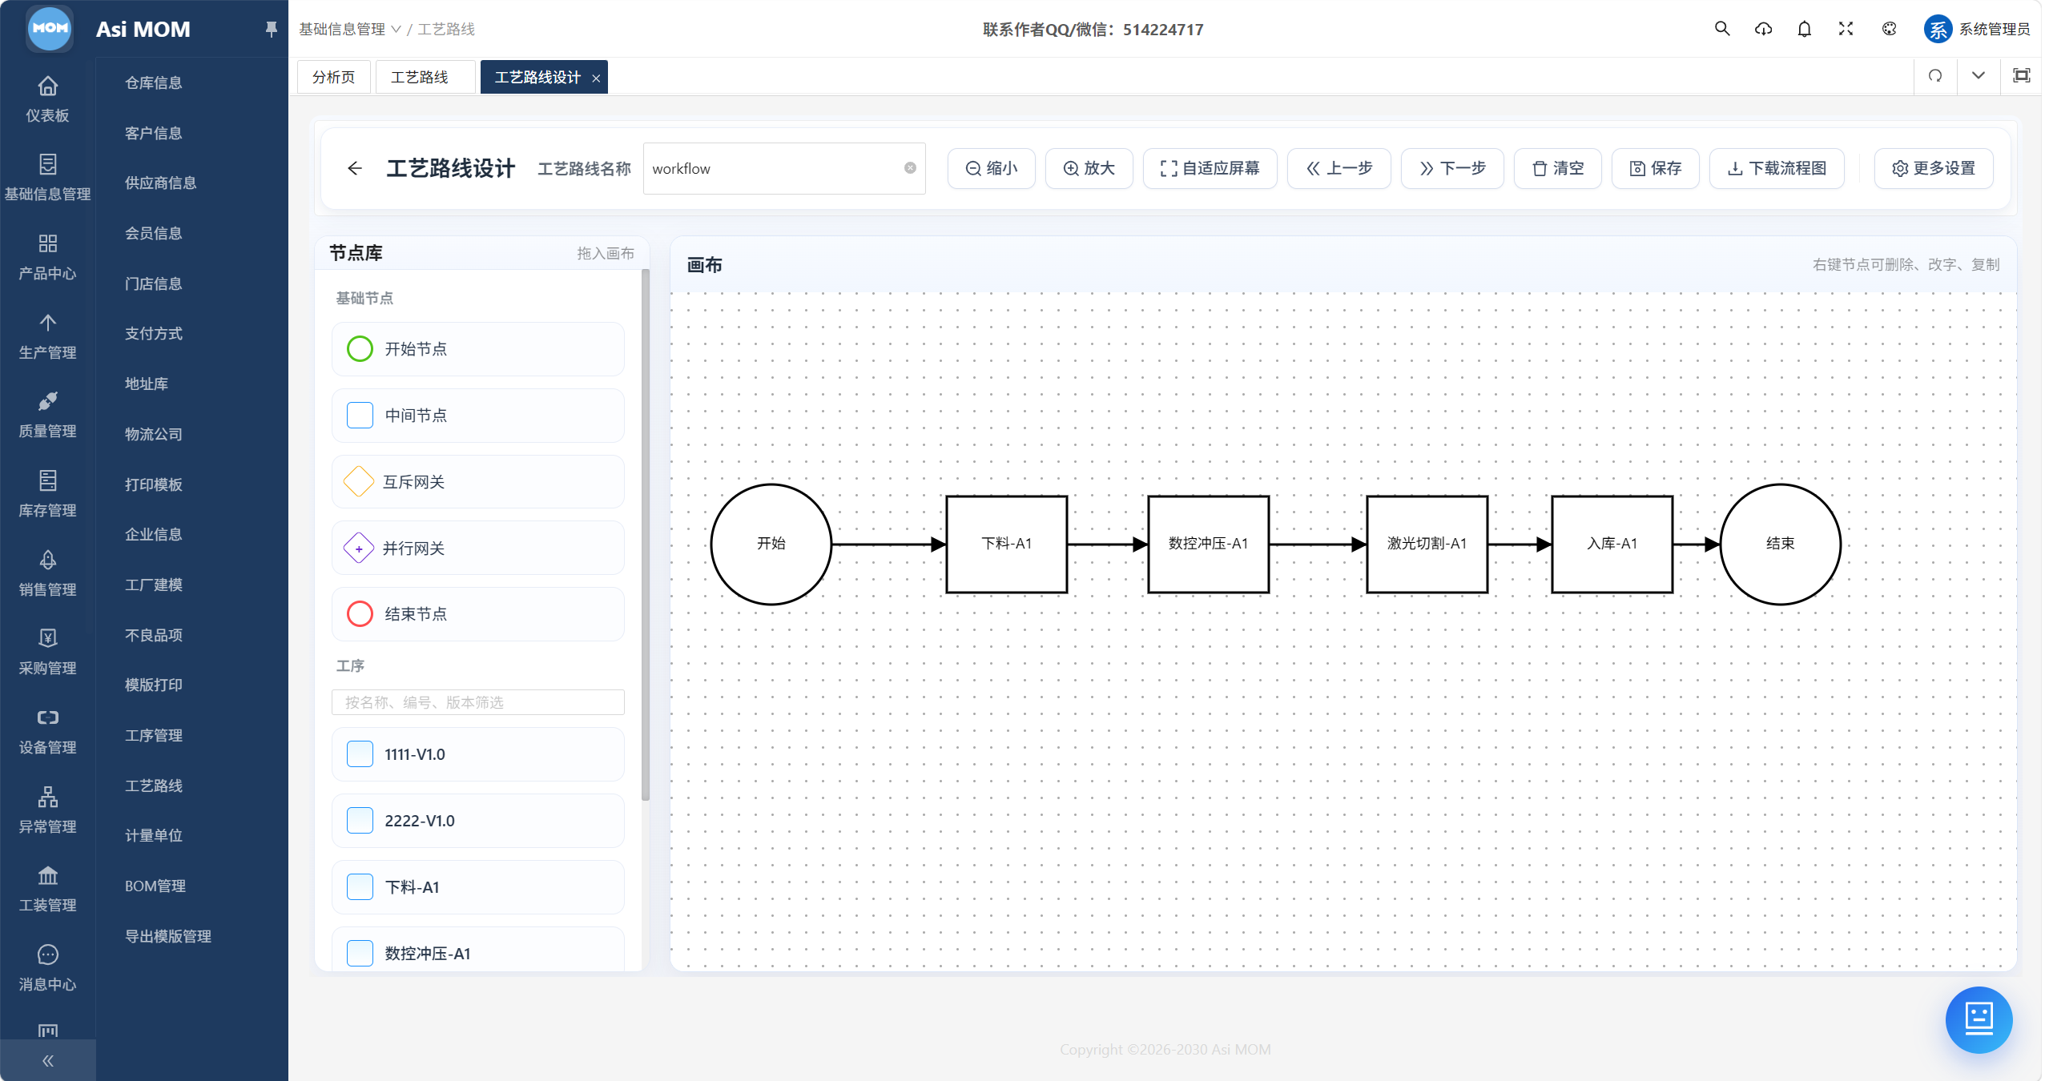Select 互斥网关 in node library
This screenshot has height=1081, width=2045.
coord(477,482)
